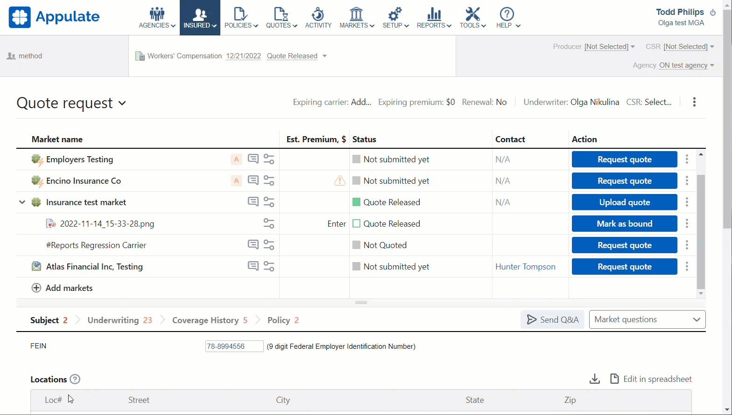732x415 pixels.
Task: Open more actions for Insurance test market row
Action: pos(687,202)
